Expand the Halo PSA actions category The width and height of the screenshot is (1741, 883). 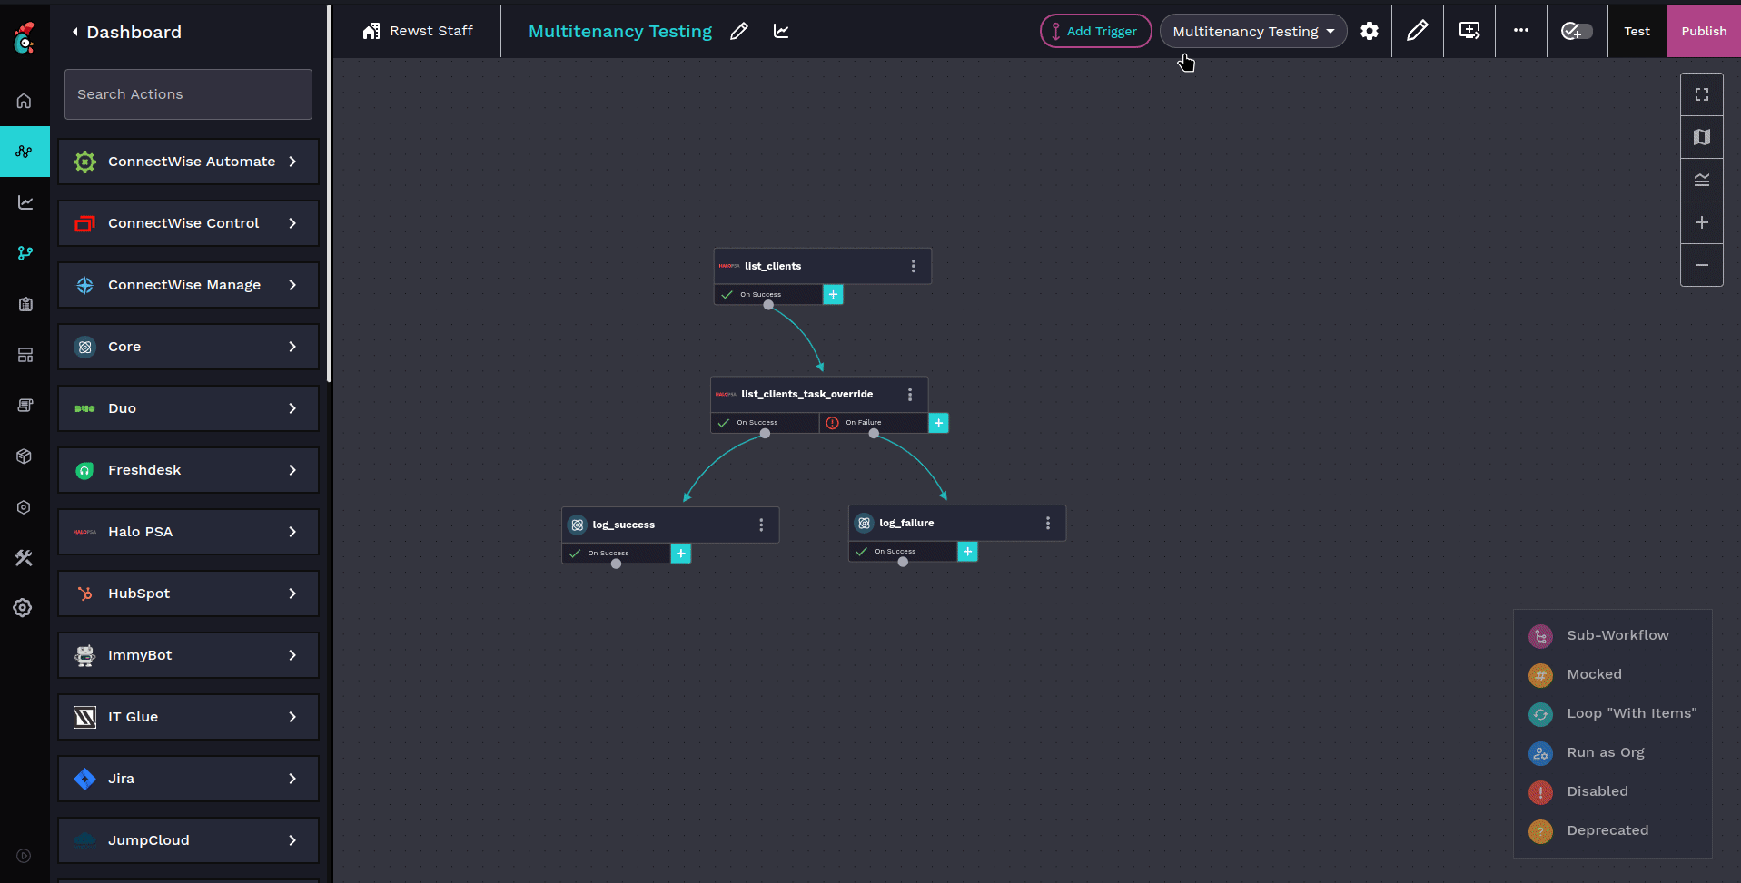point(188,532)
